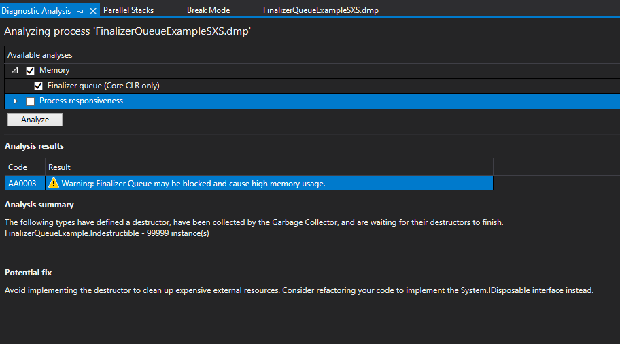Click the Analyze button
Image resolution: width=620 pixels, height=344 pixels.
click(35, 120)
